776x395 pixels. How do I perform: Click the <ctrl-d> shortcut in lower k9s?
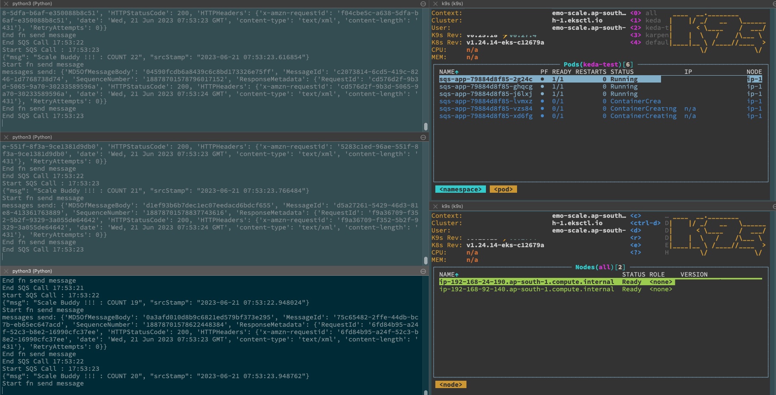(x=645, y=223)
